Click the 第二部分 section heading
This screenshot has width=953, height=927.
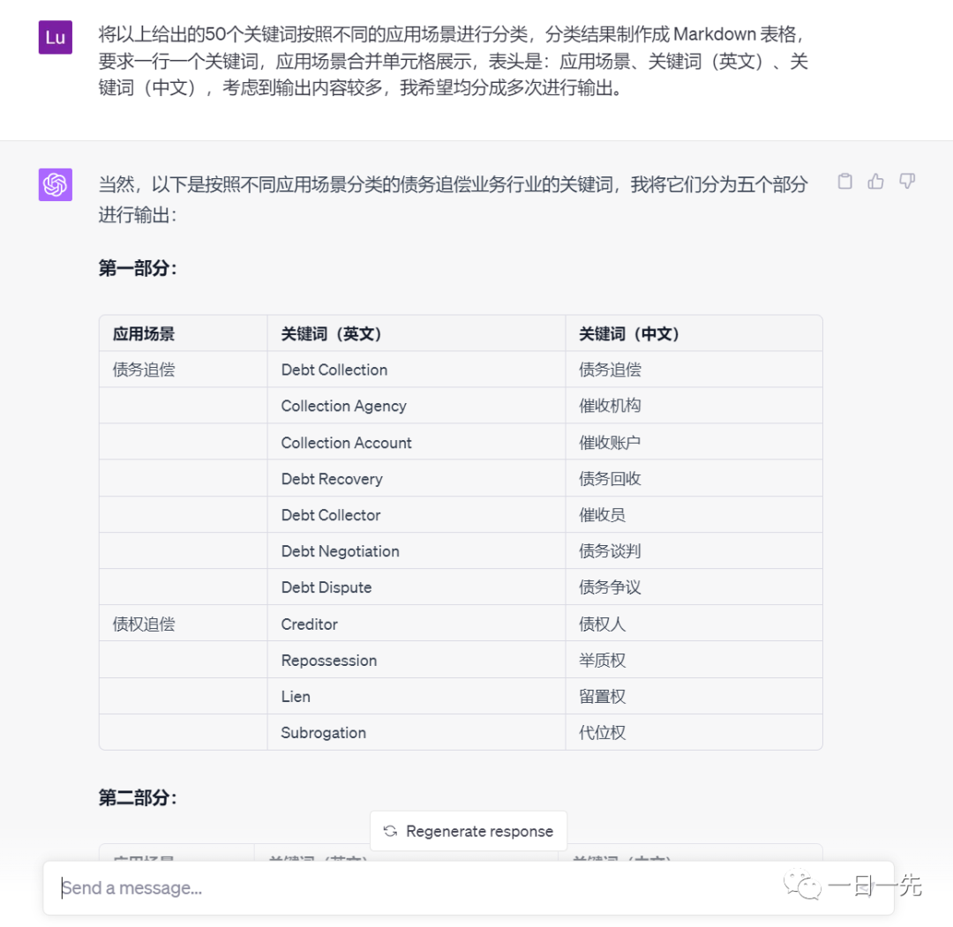[138, 797]
